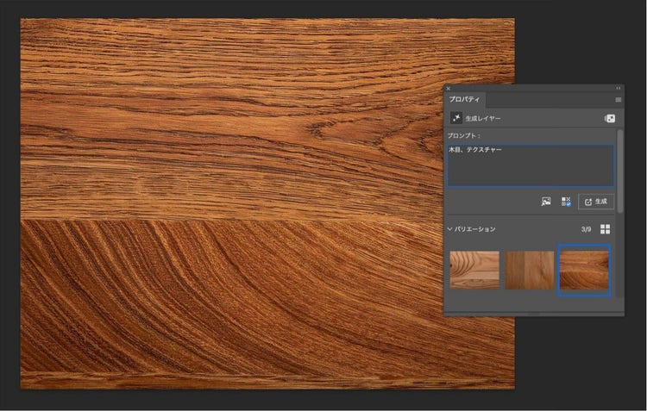Click the reference image icon
The width and height of the screenshot is (647, 411).
pyautogui.click(x=545, y=202)
